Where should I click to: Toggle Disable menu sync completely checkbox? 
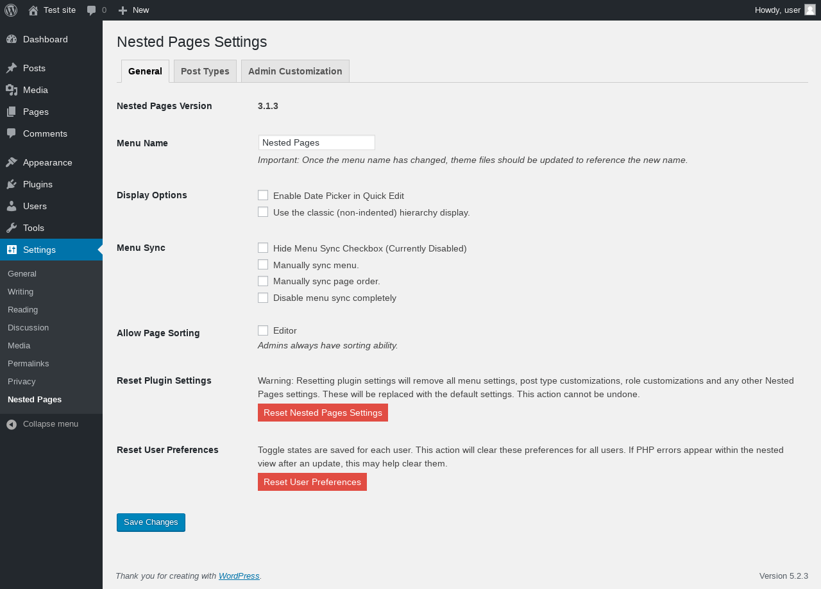click(263, 298)
